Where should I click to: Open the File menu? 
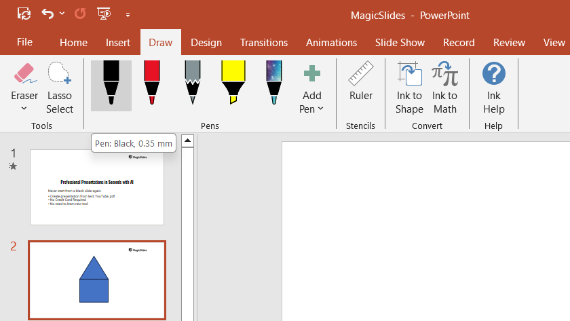[x=24, y=42]
